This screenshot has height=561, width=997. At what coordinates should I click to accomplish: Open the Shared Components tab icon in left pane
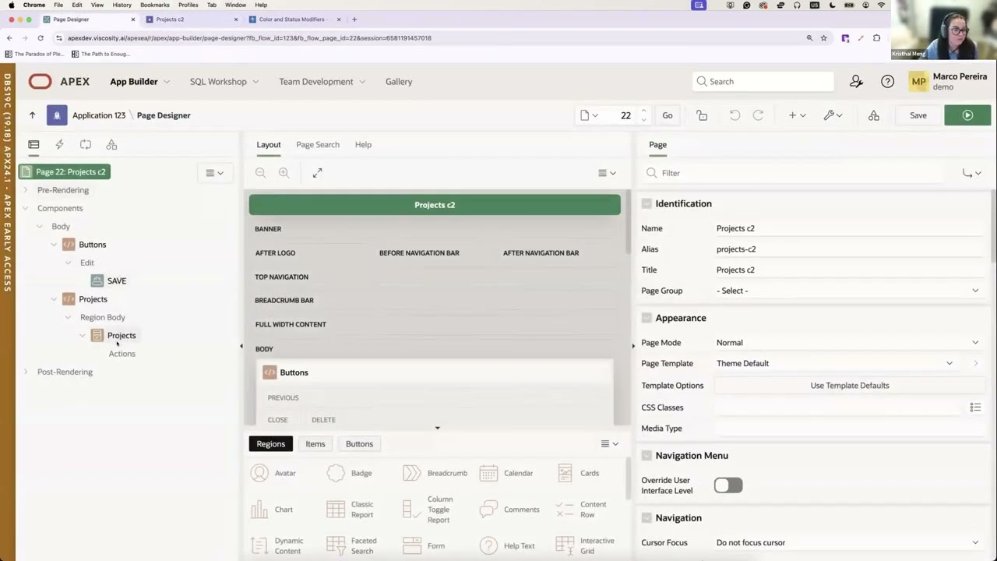[x=111, y=144]
